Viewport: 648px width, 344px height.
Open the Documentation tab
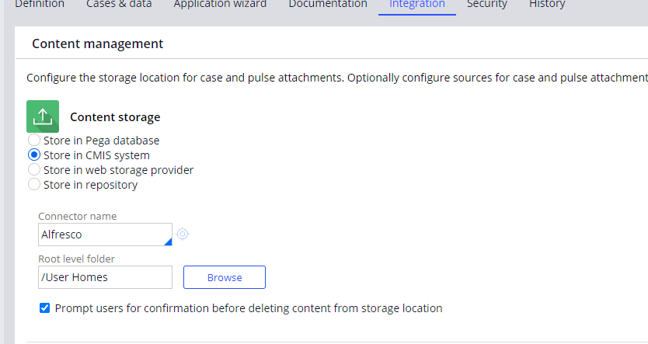point(328,5)
